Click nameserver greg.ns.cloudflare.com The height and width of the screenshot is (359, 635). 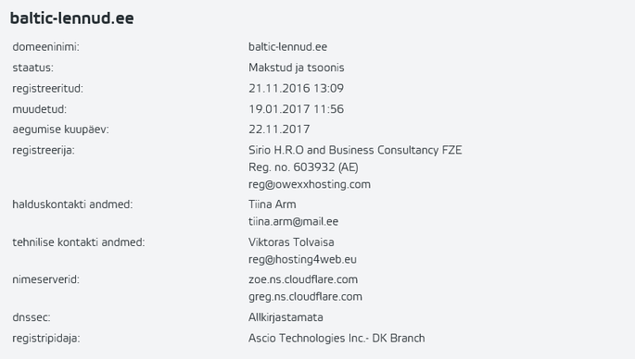pyautogui.click(x=305, y=297)
